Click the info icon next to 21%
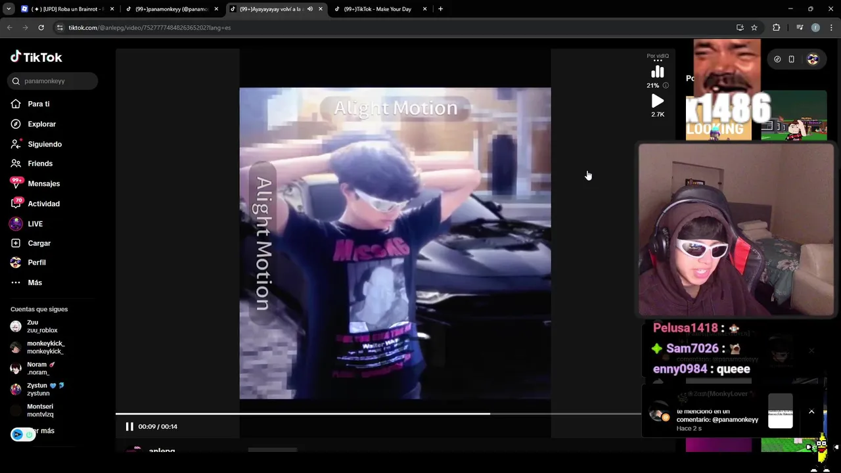The width and height of the screenshot is (841, 473). click(x=666, y=85)
